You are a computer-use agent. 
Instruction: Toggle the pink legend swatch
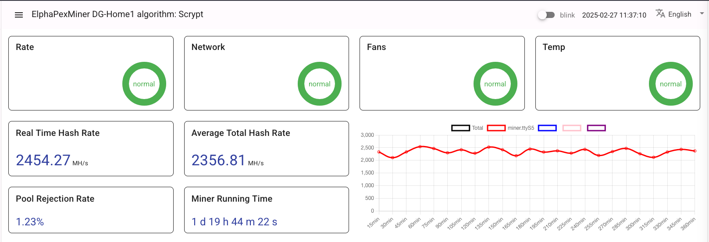pyautogui.click(x=572, y=128)
